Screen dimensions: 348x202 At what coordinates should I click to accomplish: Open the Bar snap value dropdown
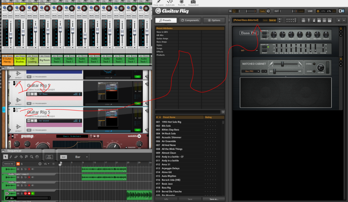coord(87,157)
